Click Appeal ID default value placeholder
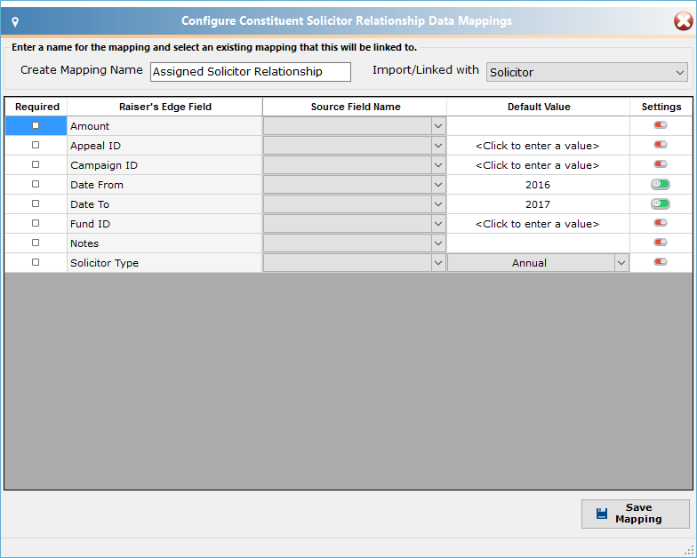Viewport: 697px width, 558px height. [537, 146]
